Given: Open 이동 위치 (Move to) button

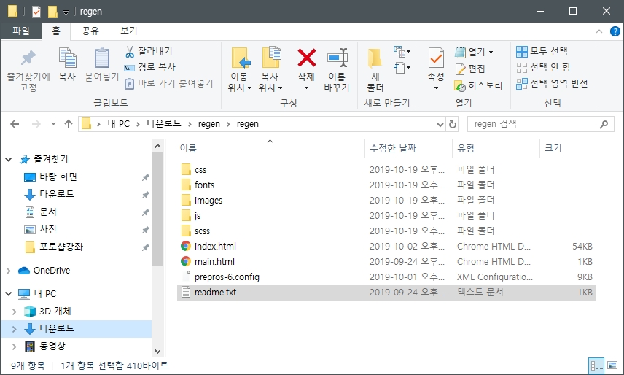Looking at the screenshot, I should [x=240, y=69].
